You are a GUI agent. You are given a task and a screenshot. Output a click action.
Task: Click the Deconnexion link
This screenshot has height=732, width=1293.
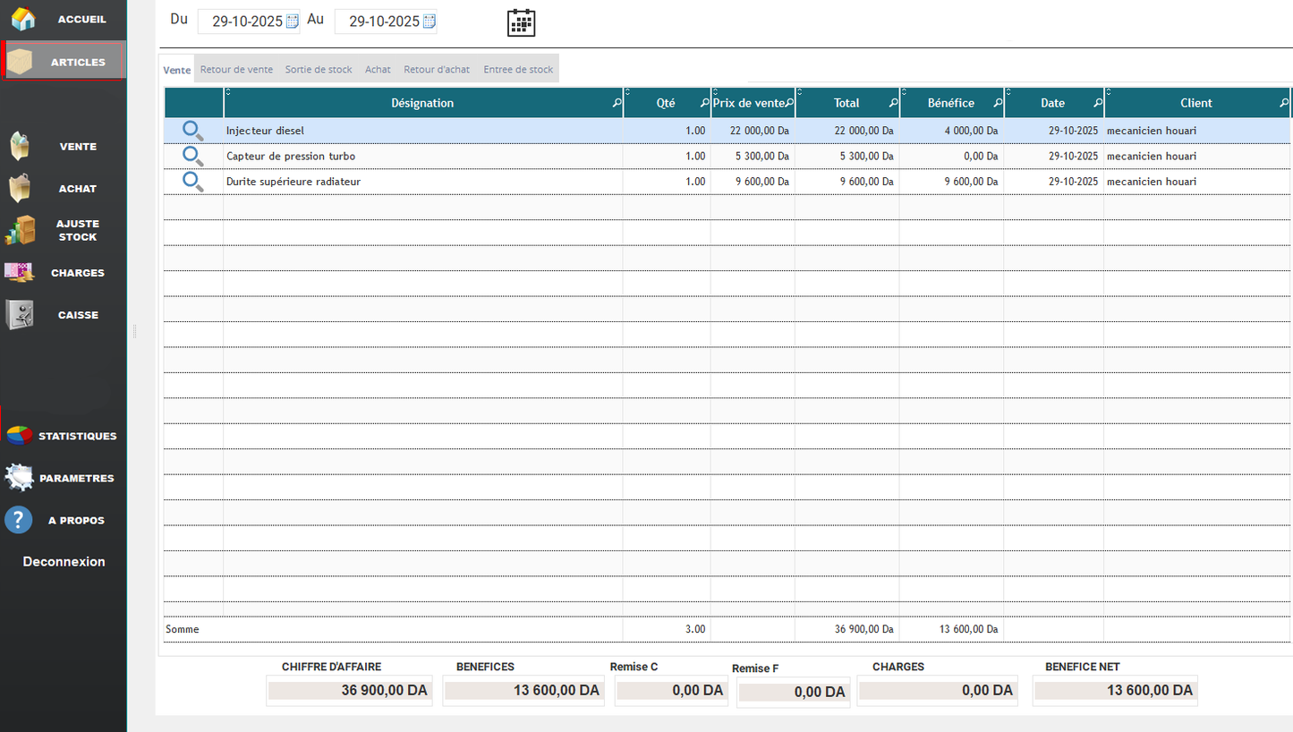[64, 562]
